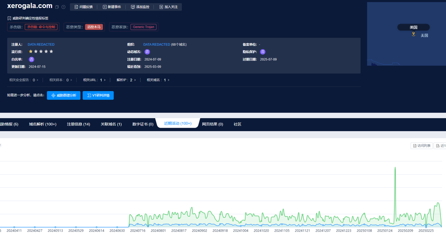
Task: Click the 威胁研判确定性情报标签 checkmark icon
Action: 9,18
